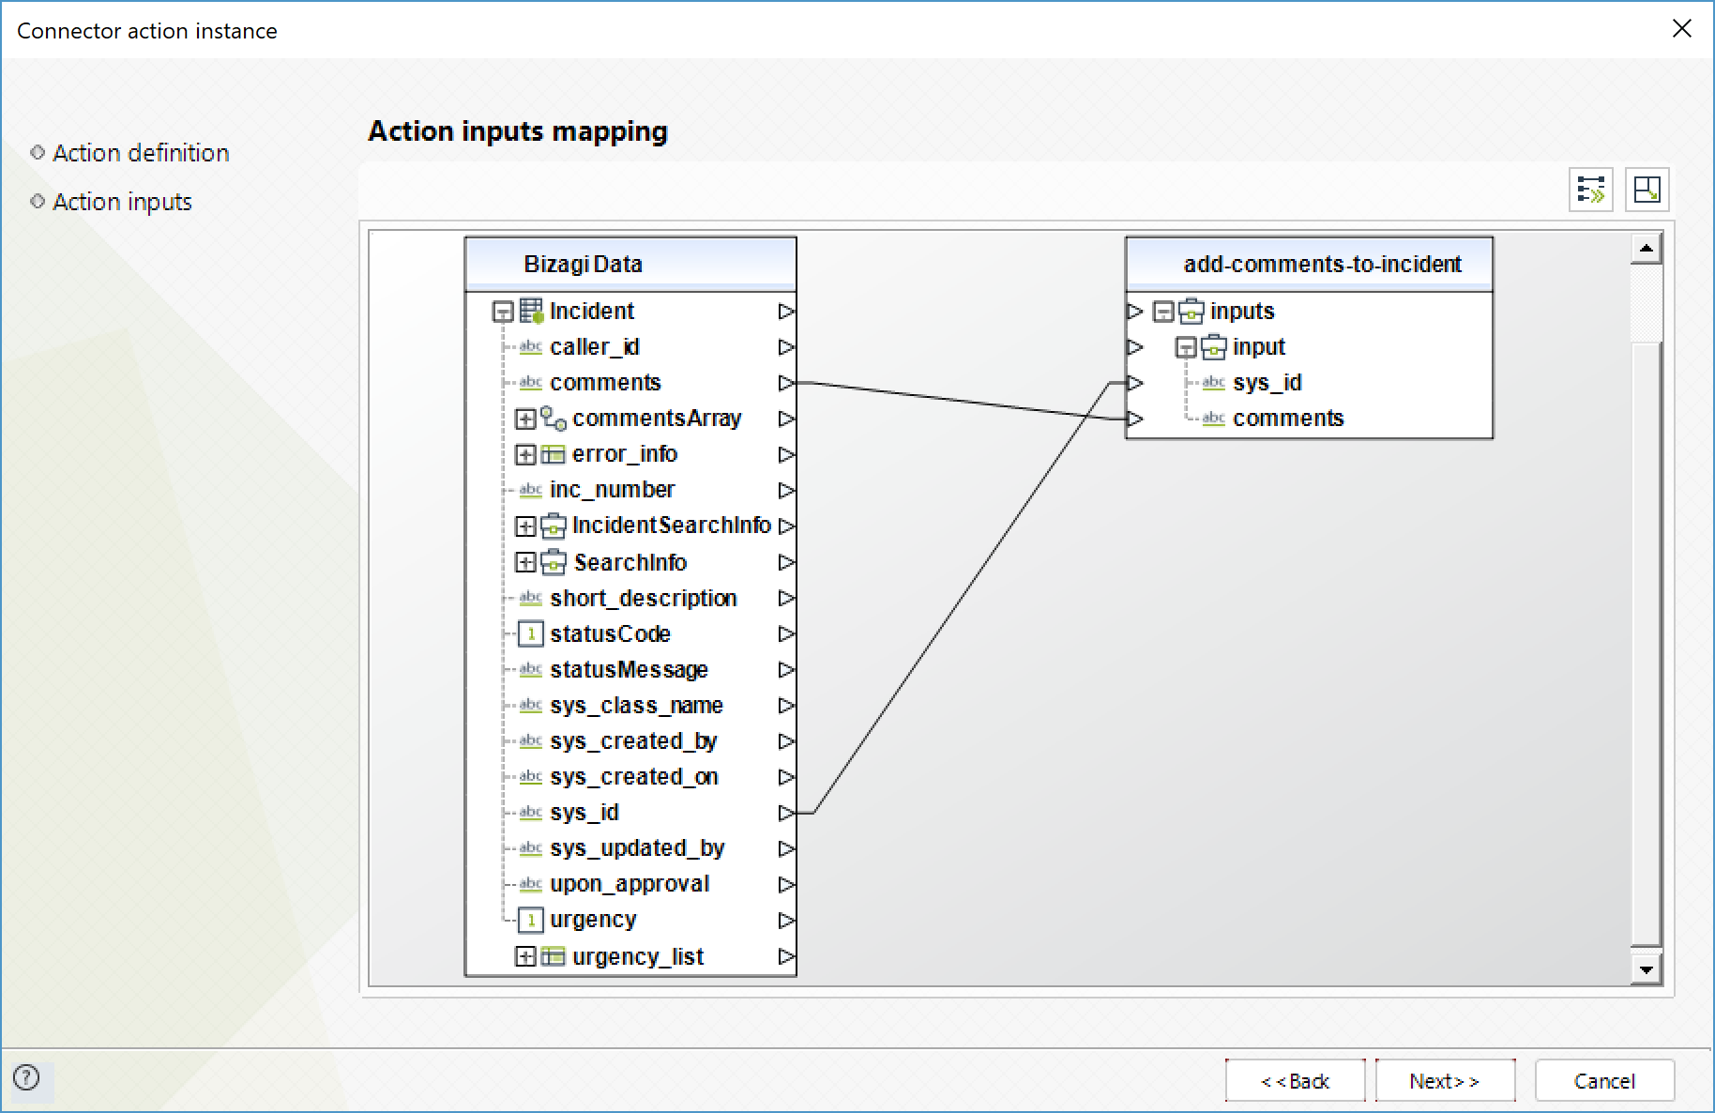Image resolution: width=1715 pixels, height=1113 pixels.
Task: Click the input briefcase icon
Action: 1214,347
